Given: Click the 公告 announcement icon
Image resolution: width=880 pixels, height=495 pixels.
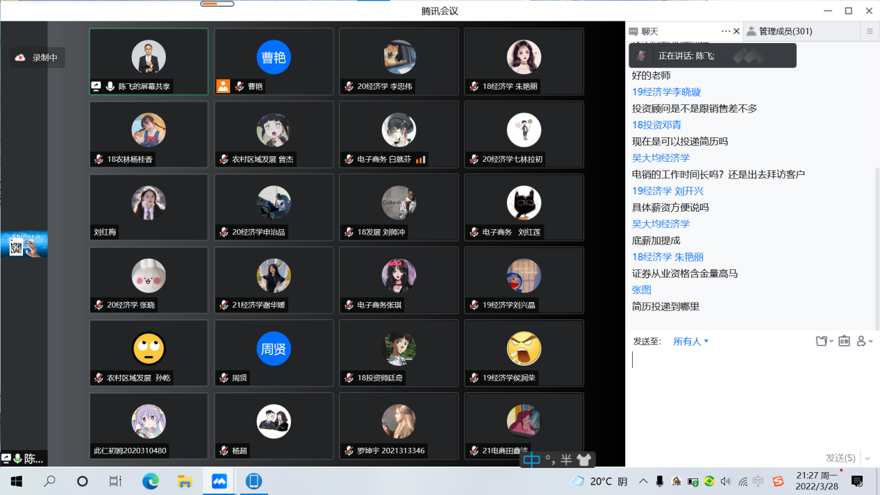Looking at the screenshot, I should pos(844,341).
